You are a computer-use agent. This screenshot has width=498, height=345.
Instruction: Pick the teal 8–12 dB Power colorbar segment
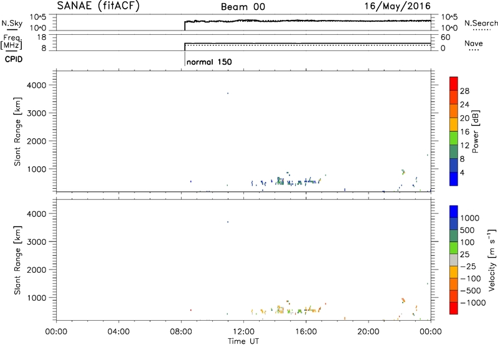pyautogui.click(x=454, y=151)
